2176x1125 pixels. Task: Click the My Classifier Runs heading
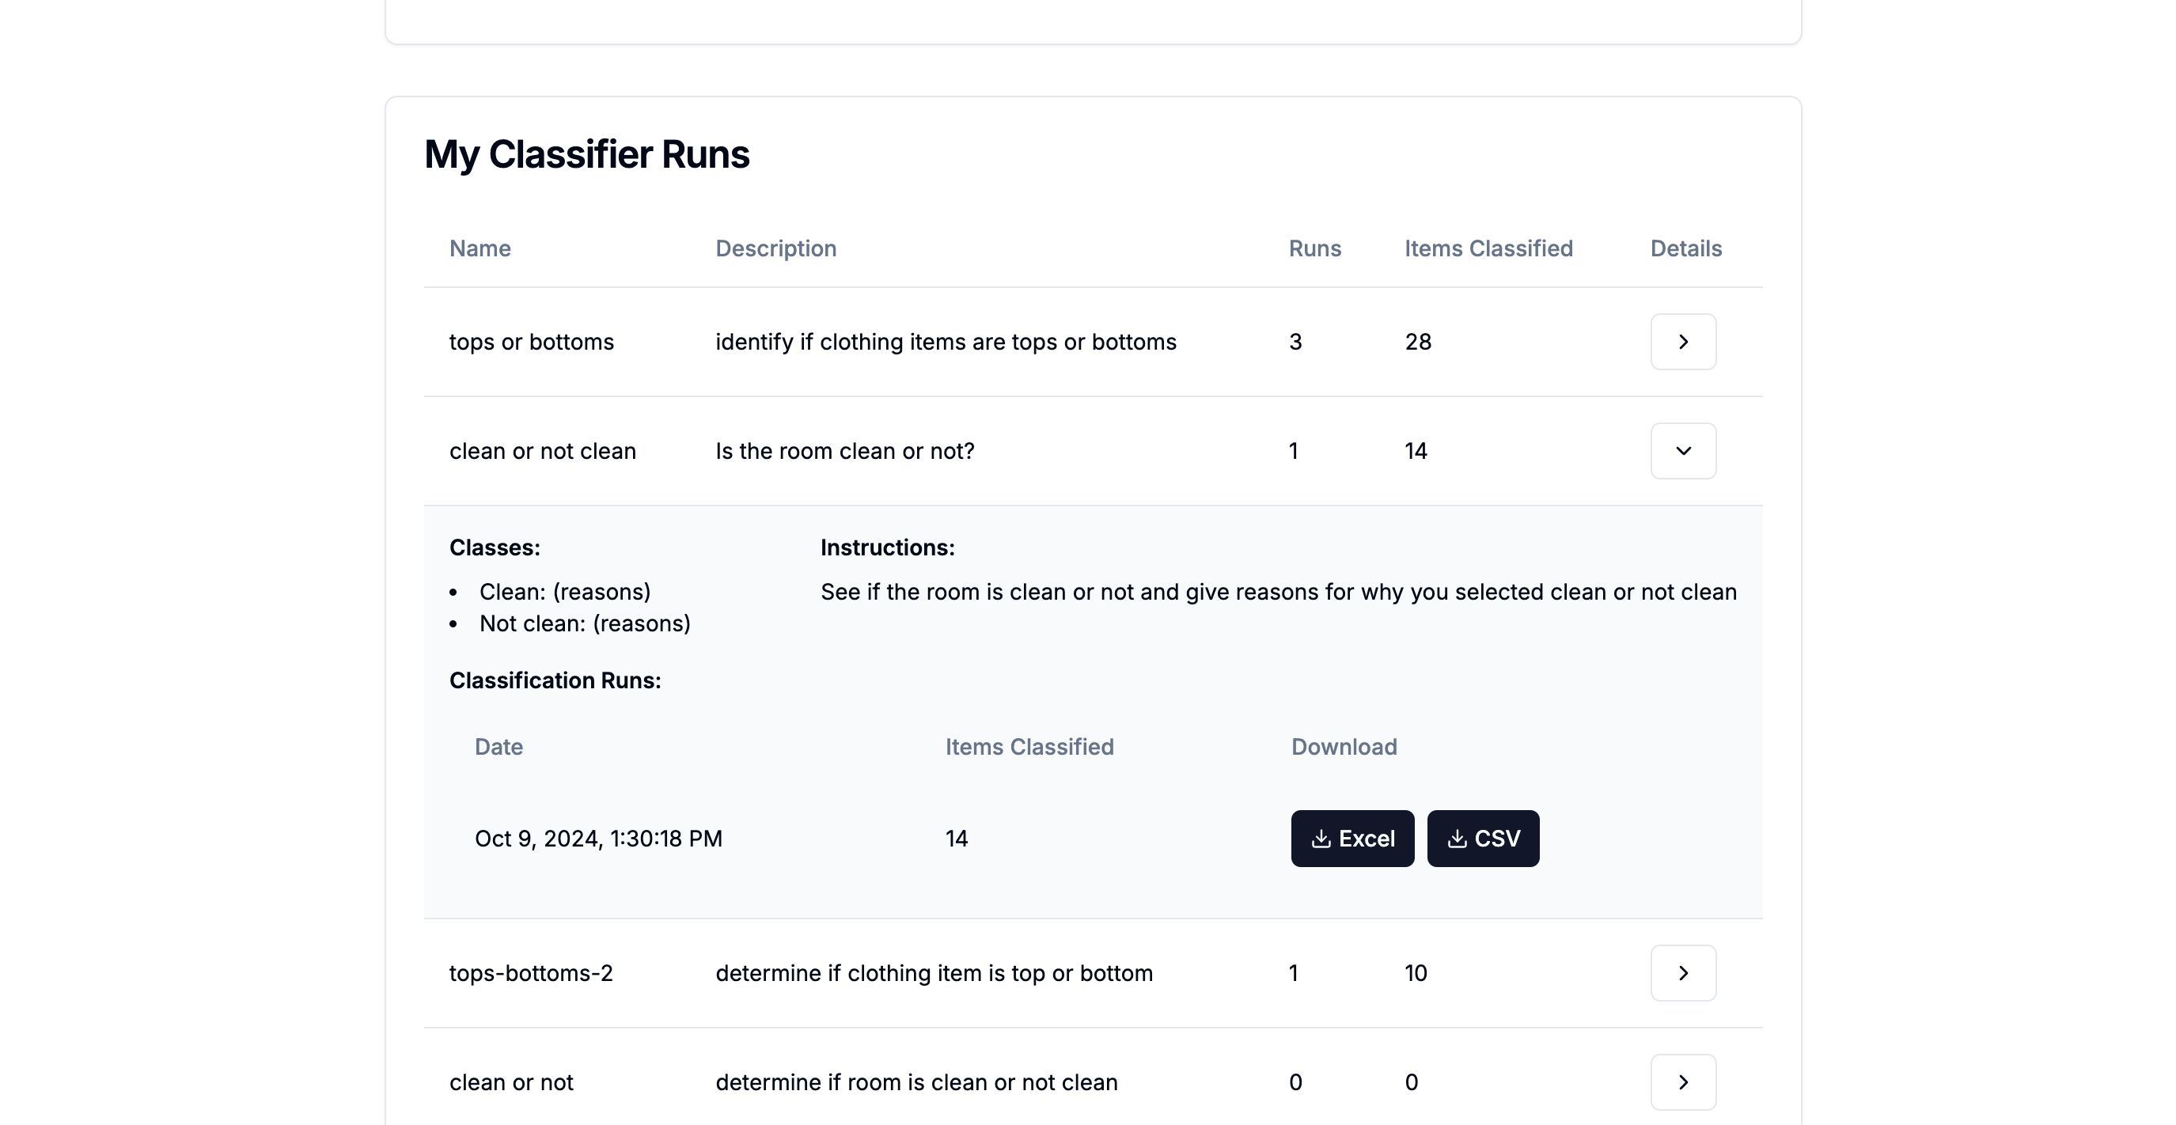(586, 153)
